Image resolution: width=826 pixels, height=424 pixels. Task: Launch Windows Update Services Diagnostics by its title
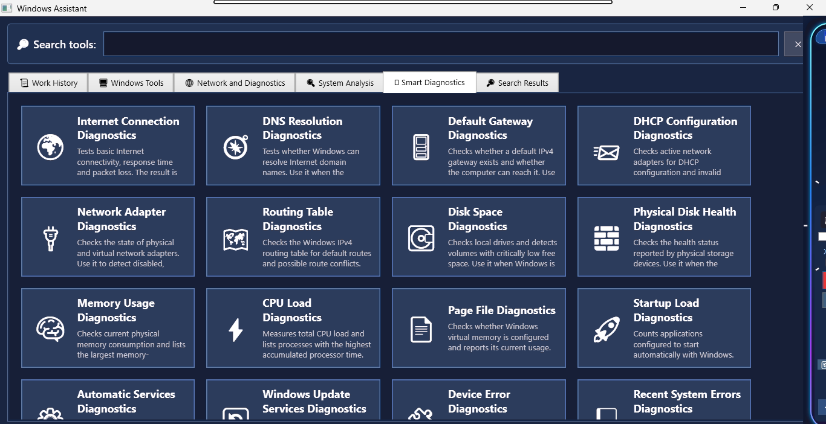click(314, 402)
